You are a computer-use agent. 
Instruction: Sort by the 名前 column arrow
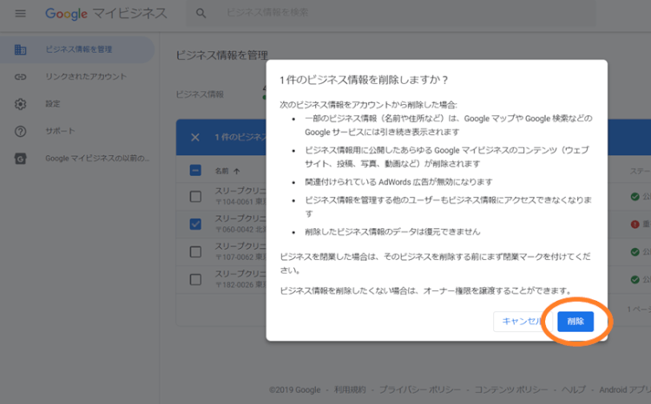tap(236, 171)
